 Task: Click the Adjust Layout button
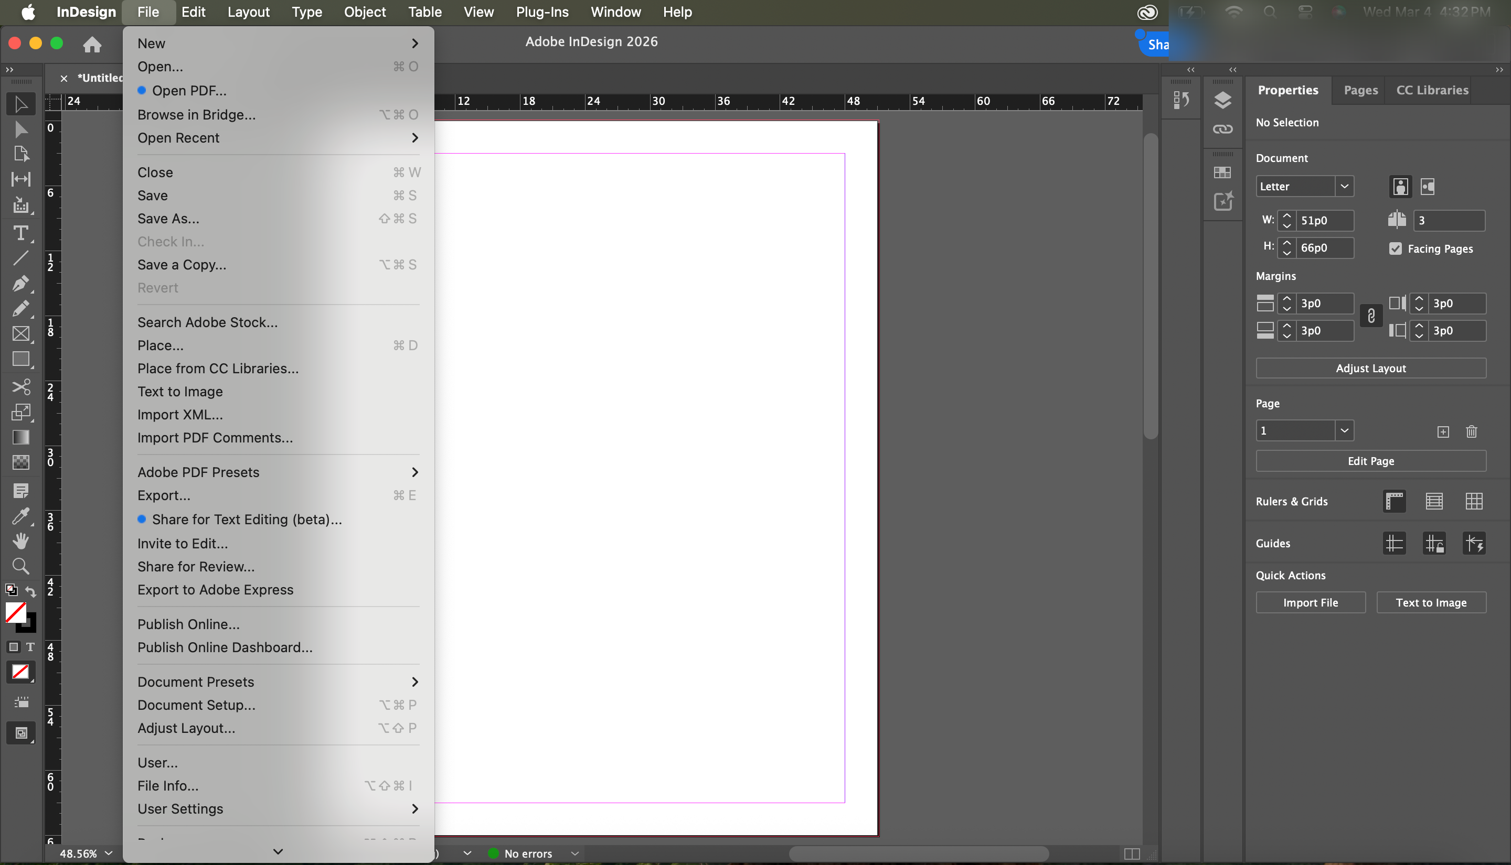tap(1370, 369)
